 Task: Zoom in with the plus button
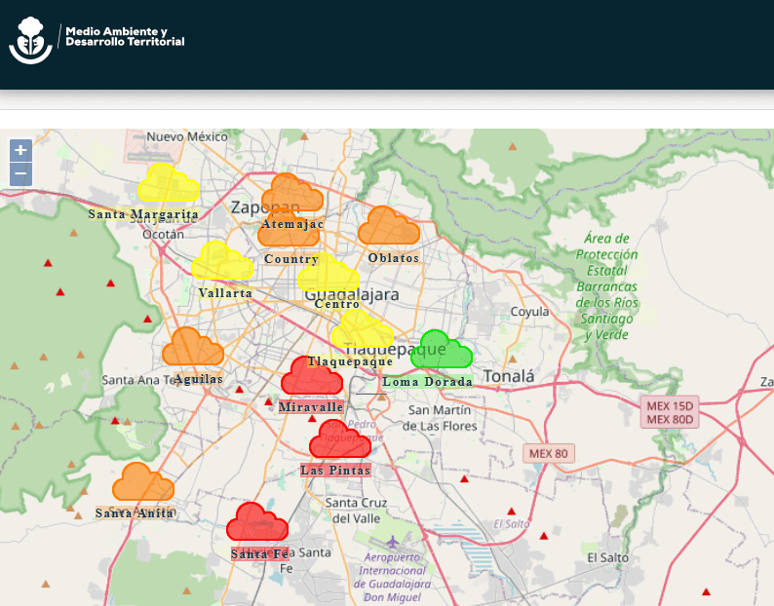coord(20,151)
